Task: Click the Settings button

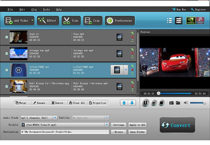Action: pos(118,125)
